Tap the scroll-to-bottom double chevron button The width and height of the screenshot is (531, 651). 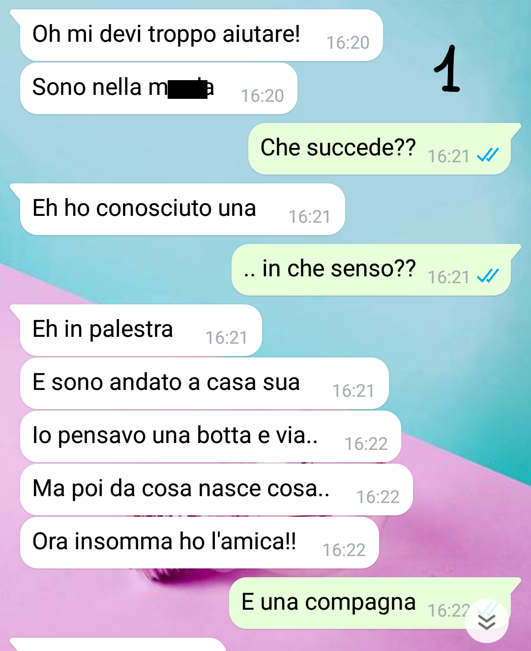click(x=487, y=621)
